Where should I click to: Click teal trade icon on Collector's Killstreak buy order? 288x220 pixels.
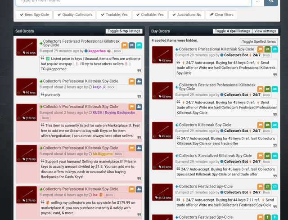pyautogui.click(x=275, y=125)
